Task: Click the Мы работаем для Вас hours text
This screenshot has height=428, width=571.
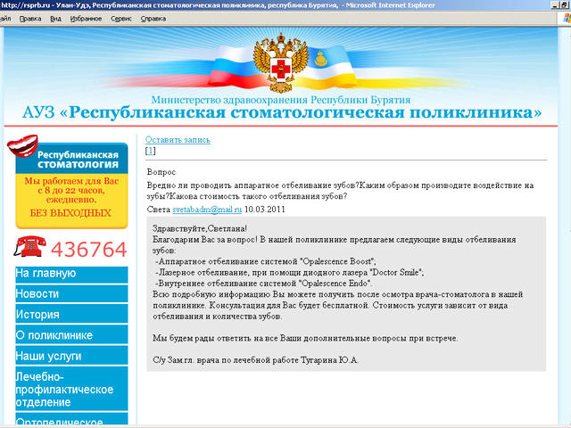Action: [71, 190]
